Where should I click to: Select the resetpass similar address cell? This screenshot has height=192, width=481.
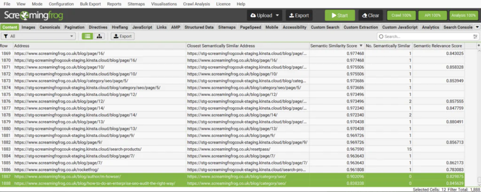tap(248, 149)
